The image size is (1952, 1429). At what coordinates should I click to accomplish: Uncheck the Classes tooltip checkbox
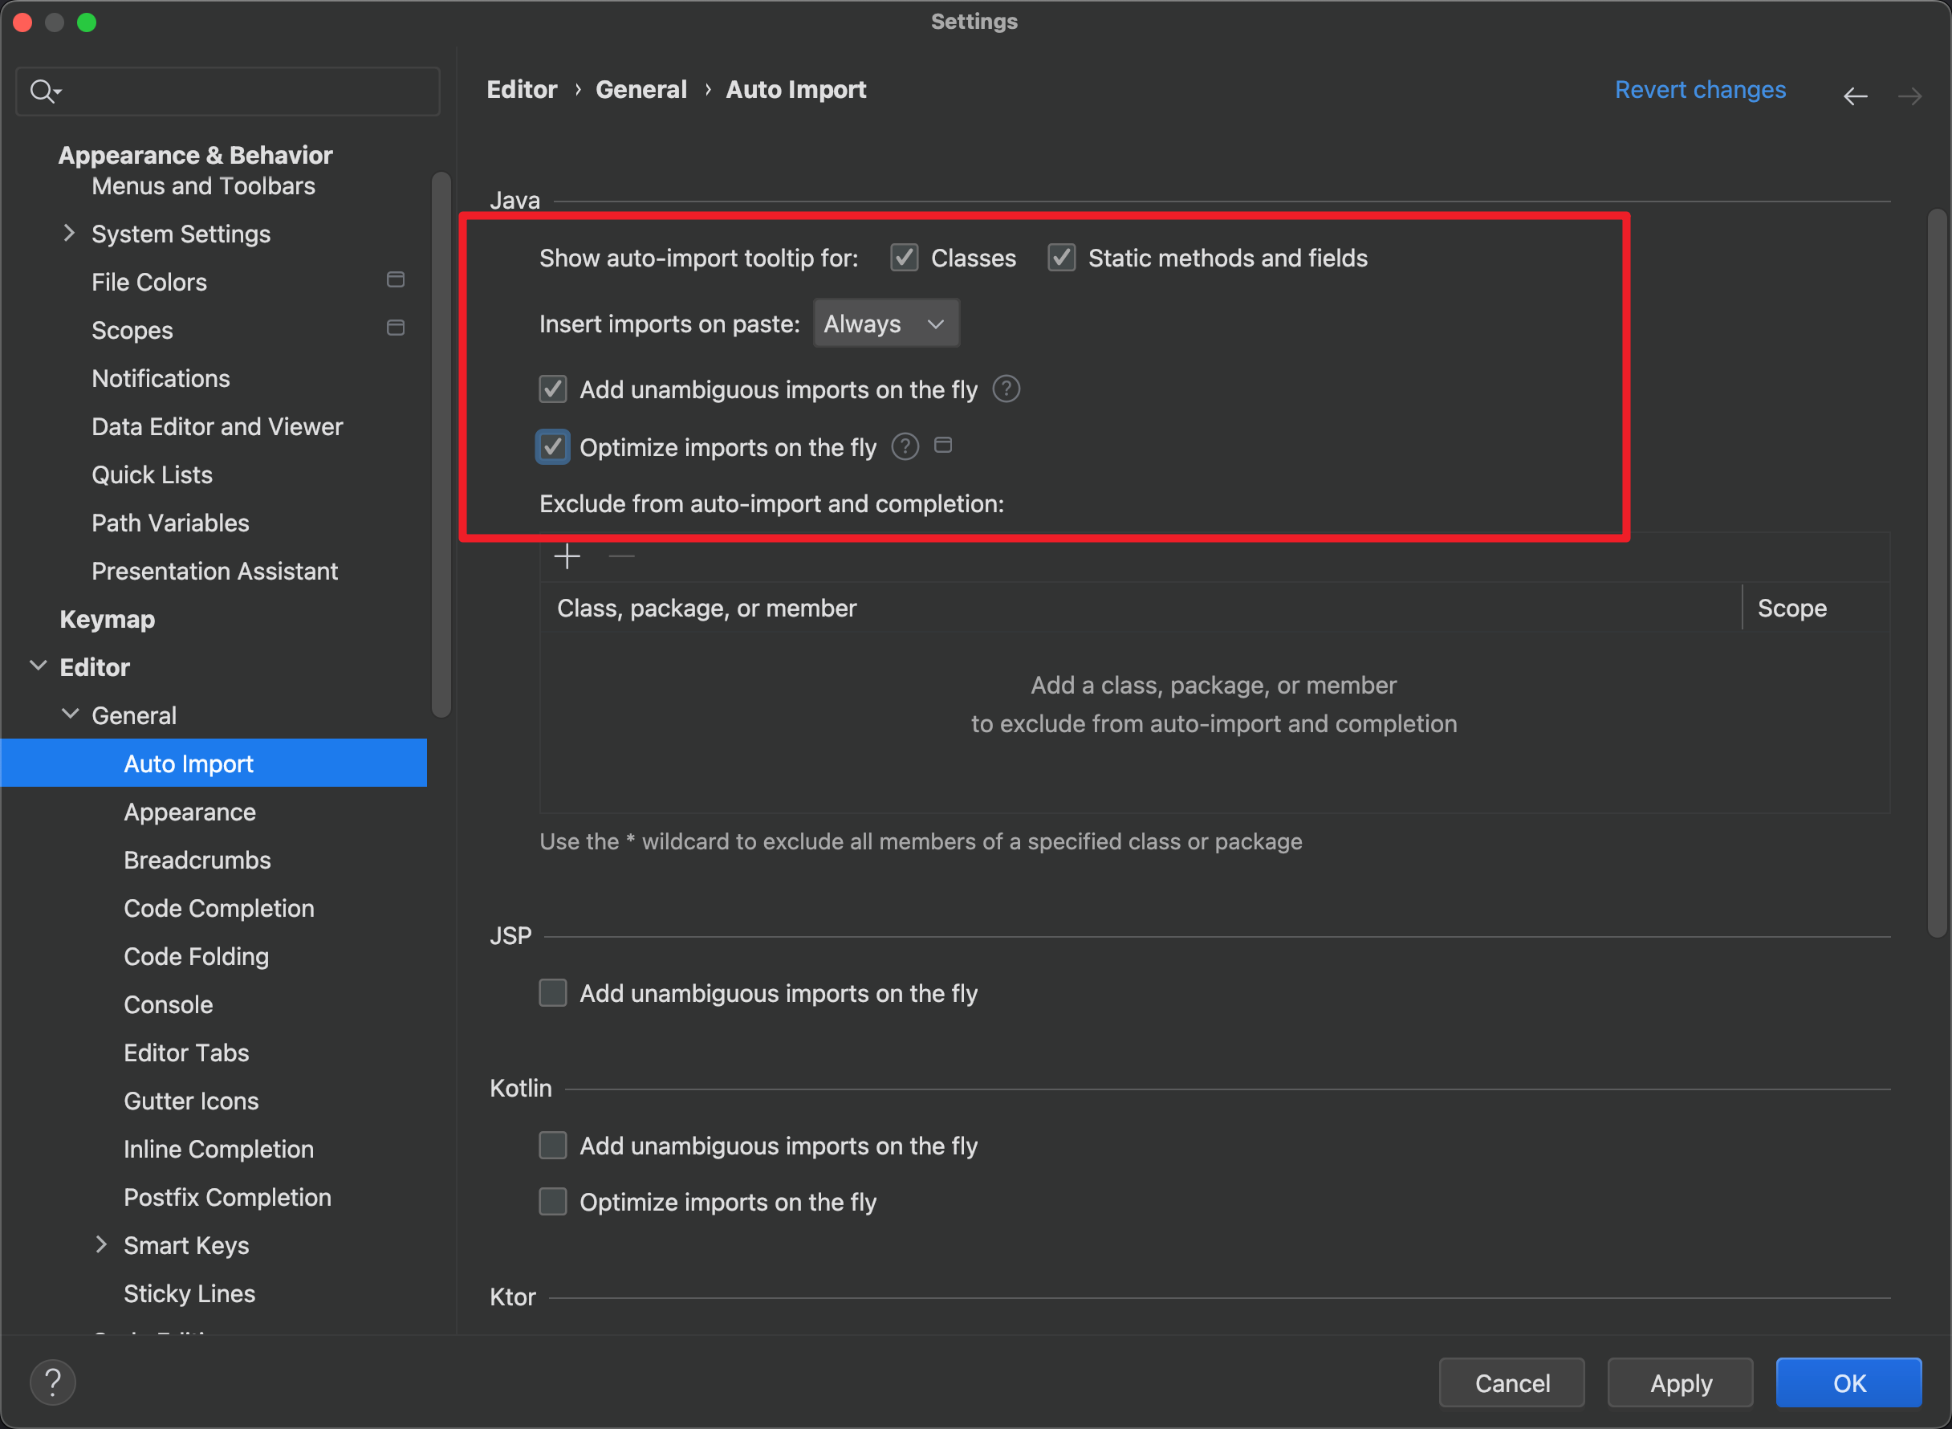tap(904, 258)
